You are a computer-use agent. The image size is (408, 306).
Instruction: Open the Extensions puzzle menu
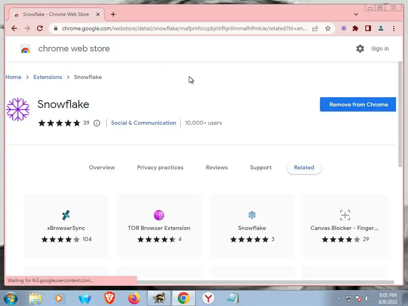(x=355, y=28)
